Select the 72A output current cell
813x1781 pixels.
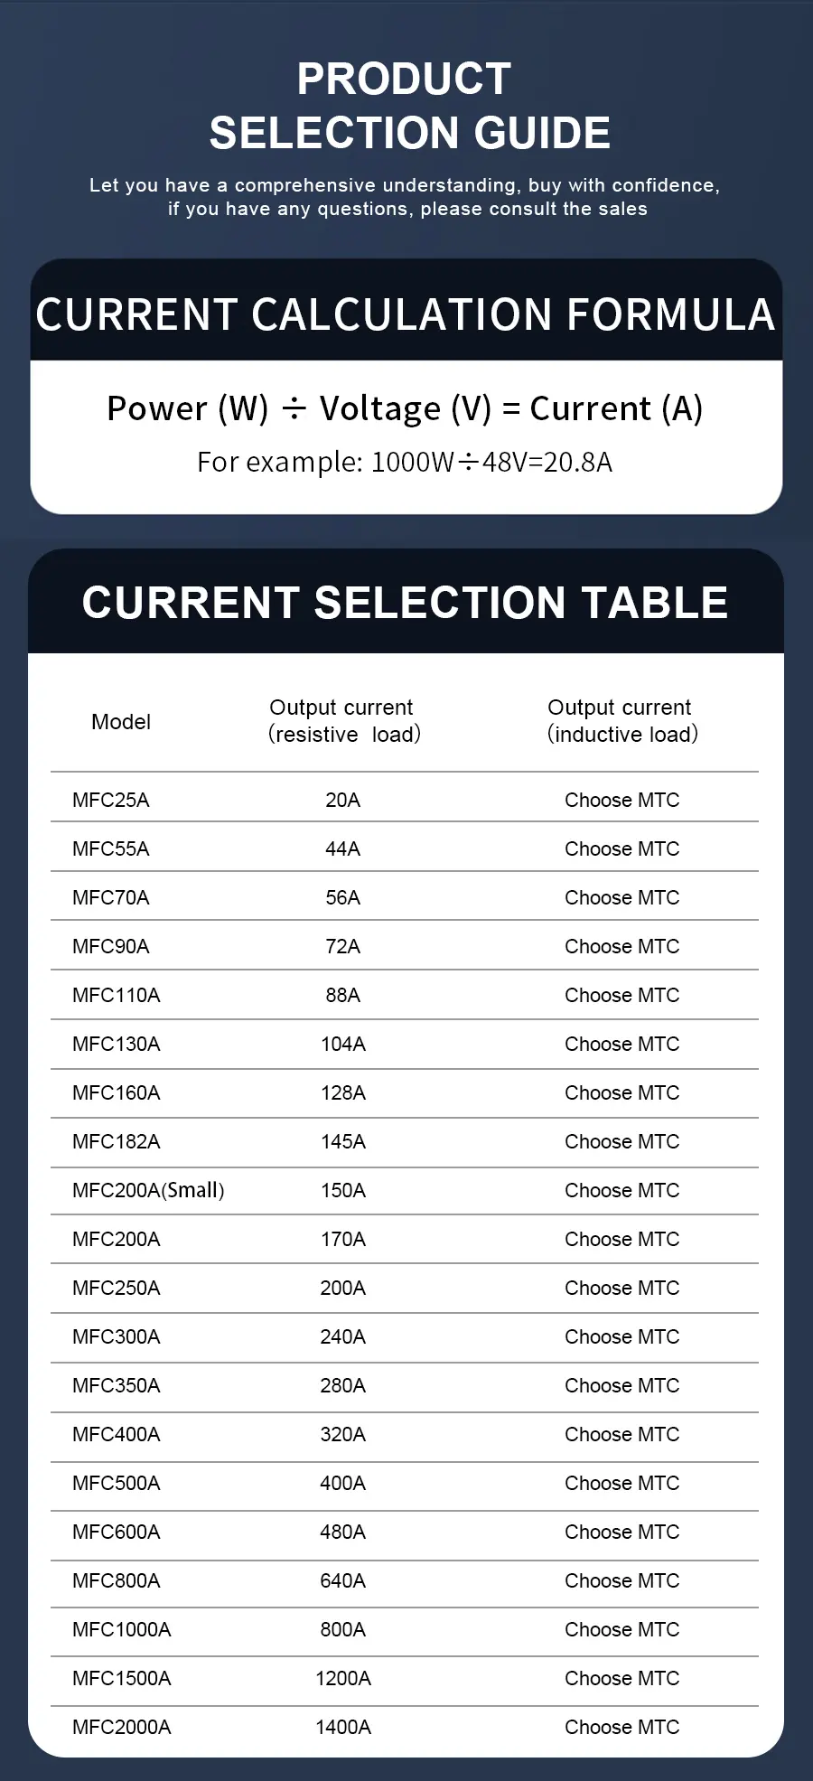pyautogui.click(x=342, y=946)
